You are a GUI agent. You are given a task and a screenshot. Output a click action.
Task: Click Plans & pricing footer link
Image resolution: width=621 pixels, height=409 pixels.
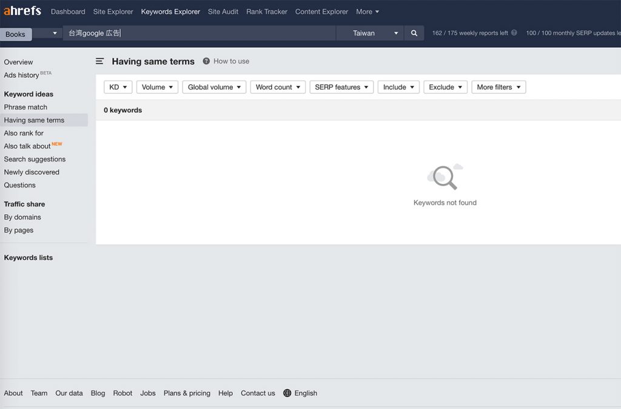click(187, 393)
